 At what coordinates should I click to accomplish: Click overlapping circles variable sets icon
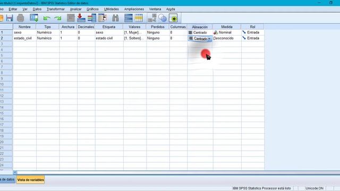tap(163, 18)
